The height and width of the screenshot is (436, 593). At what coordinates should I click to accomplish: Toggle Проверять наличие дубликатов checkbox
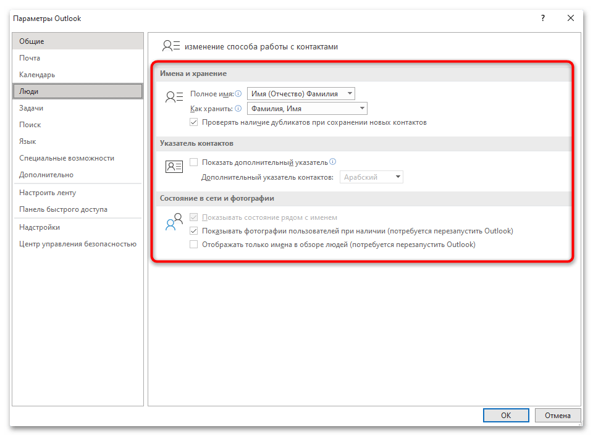(x=194, y=122)
